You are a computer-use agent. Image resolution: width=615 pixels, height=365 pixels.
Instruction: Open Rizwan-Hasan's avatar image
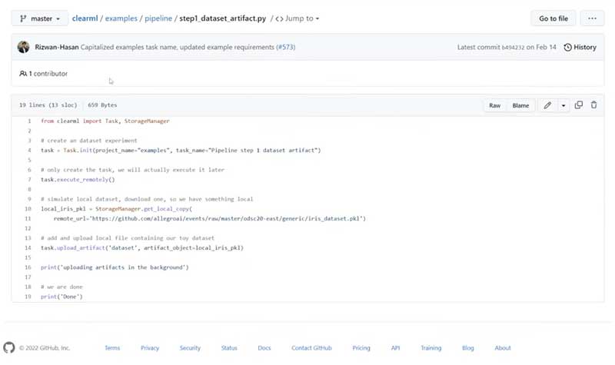[x=24, y=47]
